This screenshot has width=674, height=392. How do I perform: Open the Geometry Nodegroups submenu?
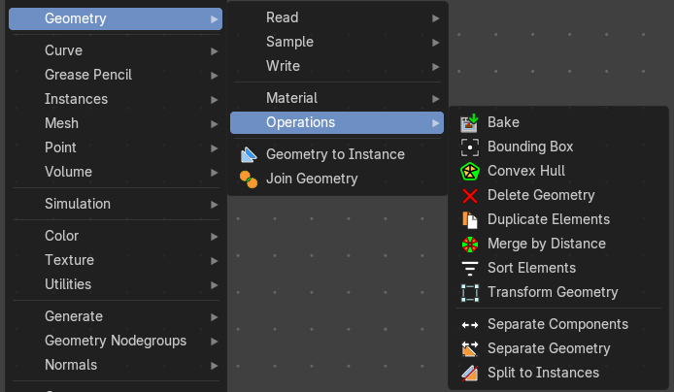116,341
